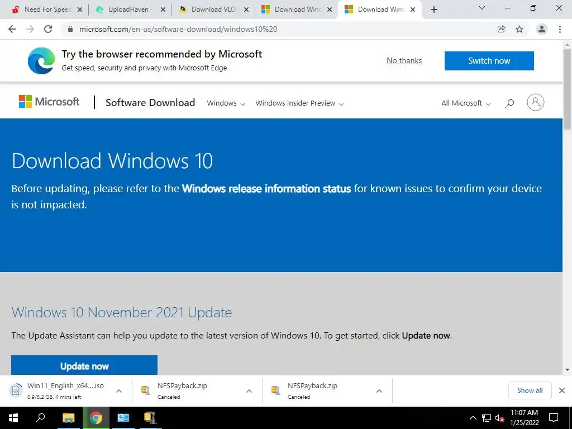572x429 pixels.
Task: Open Chrome's three-dot menu
Action: point(560,29)
